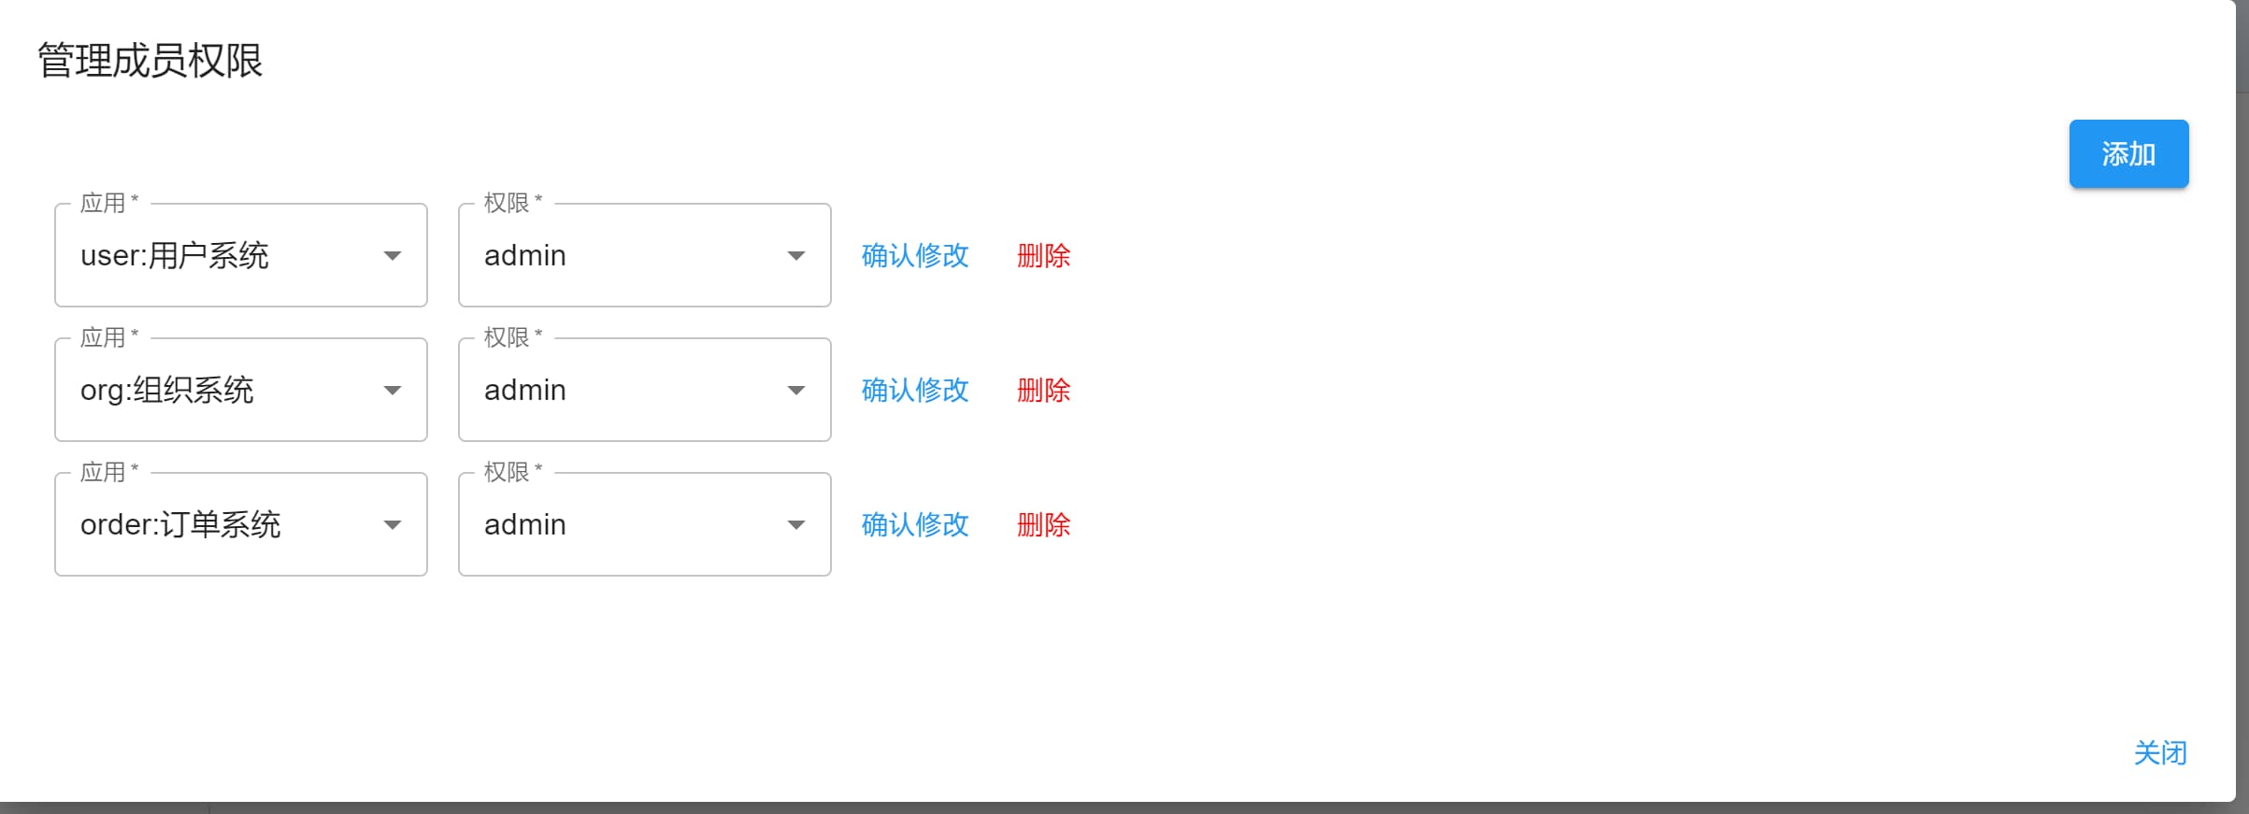Click 删除 next to order:订单系统
The height and width of the screenshot is (814, 2249).
(1044, 525)
